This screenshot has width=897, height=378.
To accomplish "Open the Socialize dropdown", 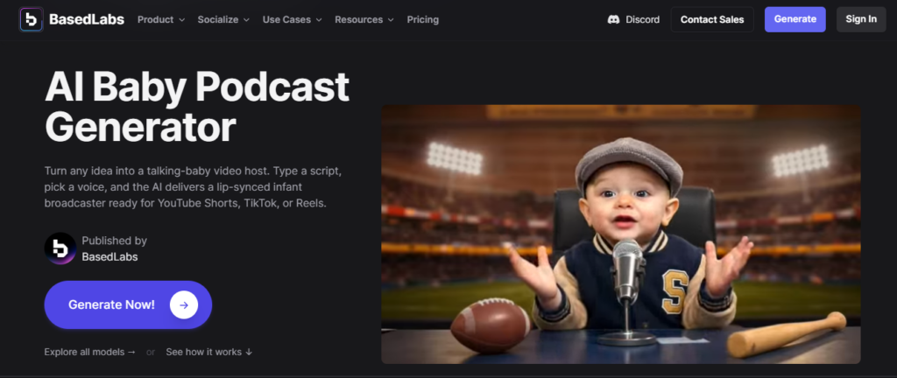I will [x=222, y=19].
